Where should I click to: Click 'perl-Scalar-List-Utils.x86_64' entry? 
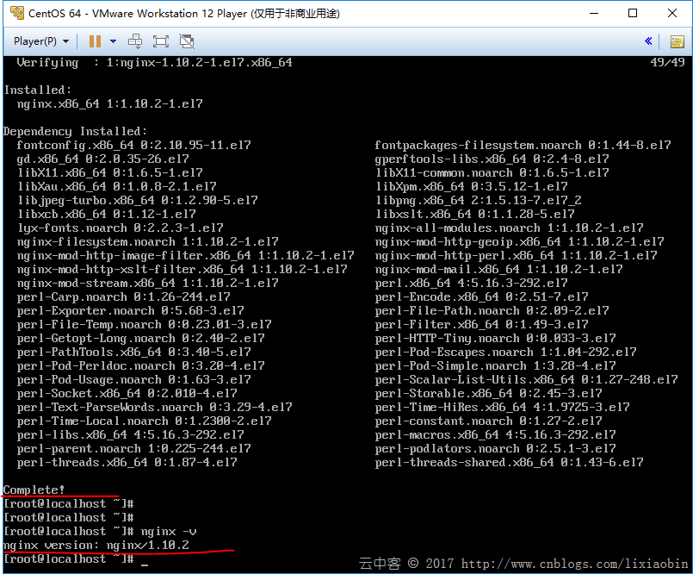pos(526,379)
